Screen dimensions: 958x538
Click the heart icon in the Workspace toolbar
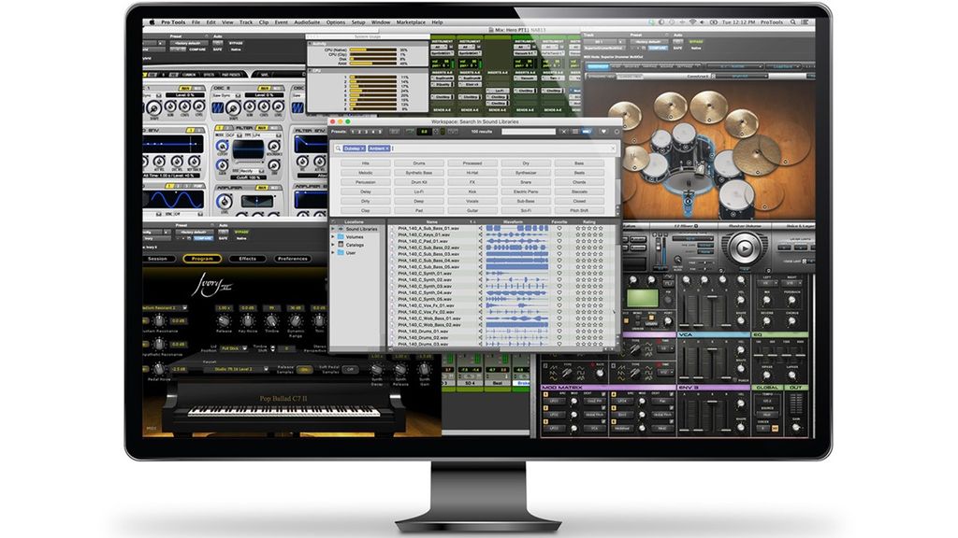pos(602,132)
